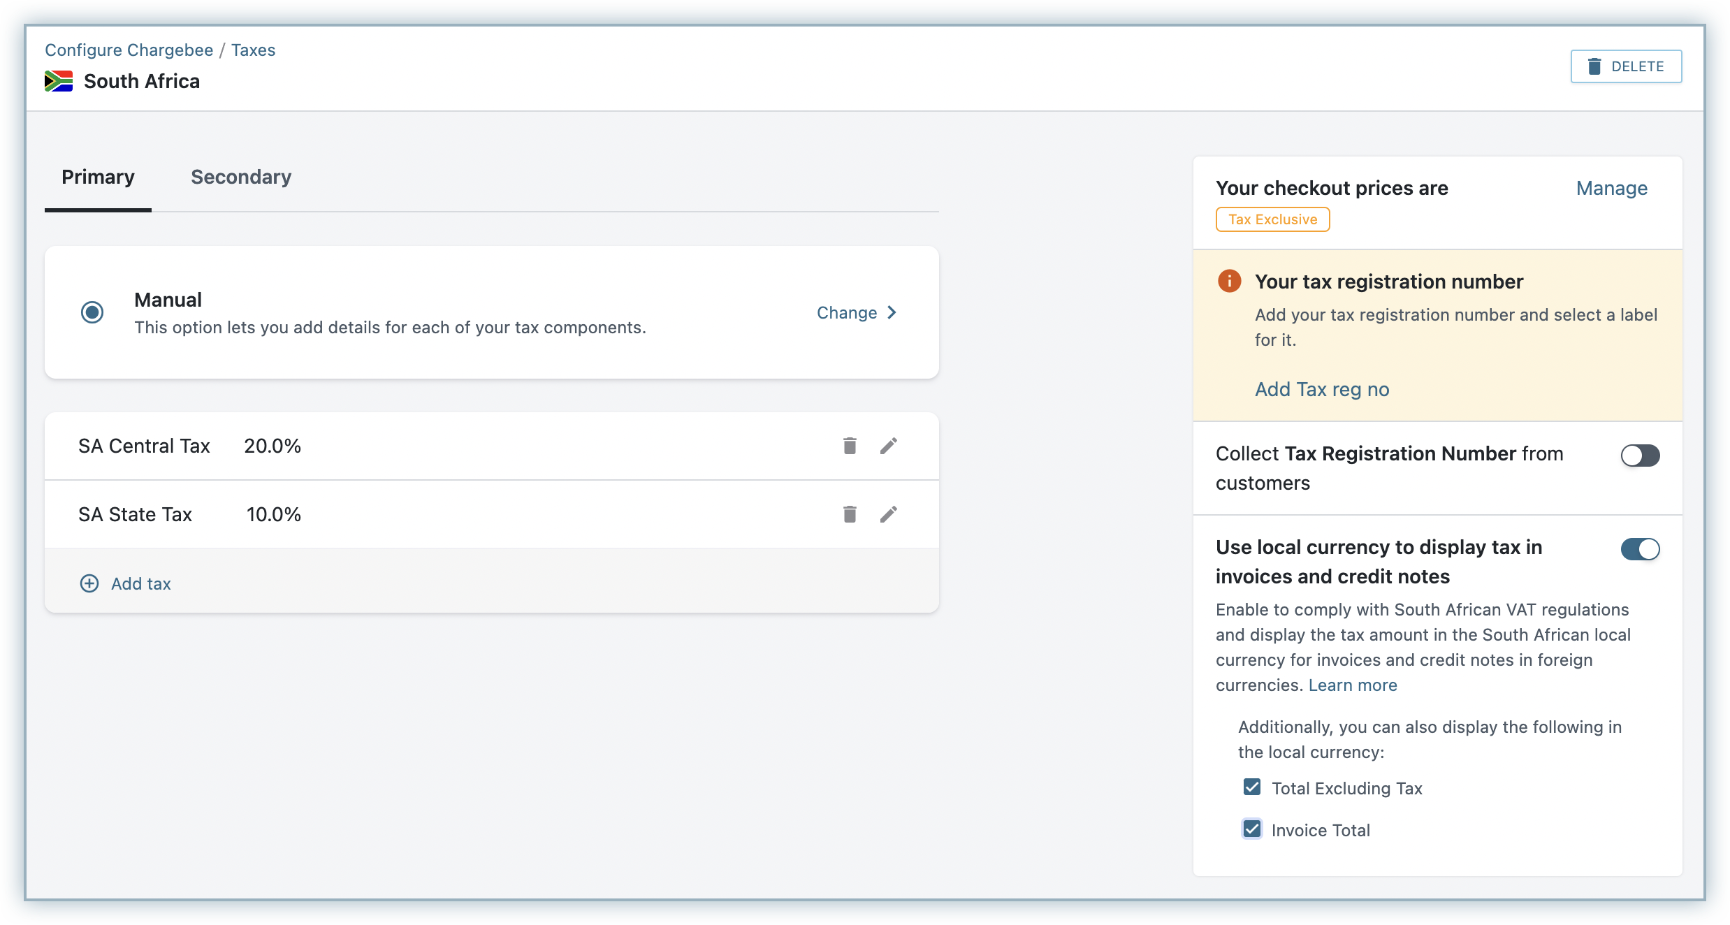The image size is (1730, 925).
Task: Expand Change option chevron for Manual
Action: [892, 312]
